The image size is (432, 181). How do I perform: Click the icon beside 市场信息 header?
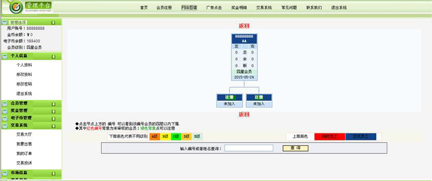[4, 173]
